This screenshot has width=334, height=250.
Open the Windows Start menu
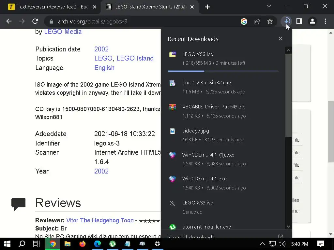tap(7, 244)
